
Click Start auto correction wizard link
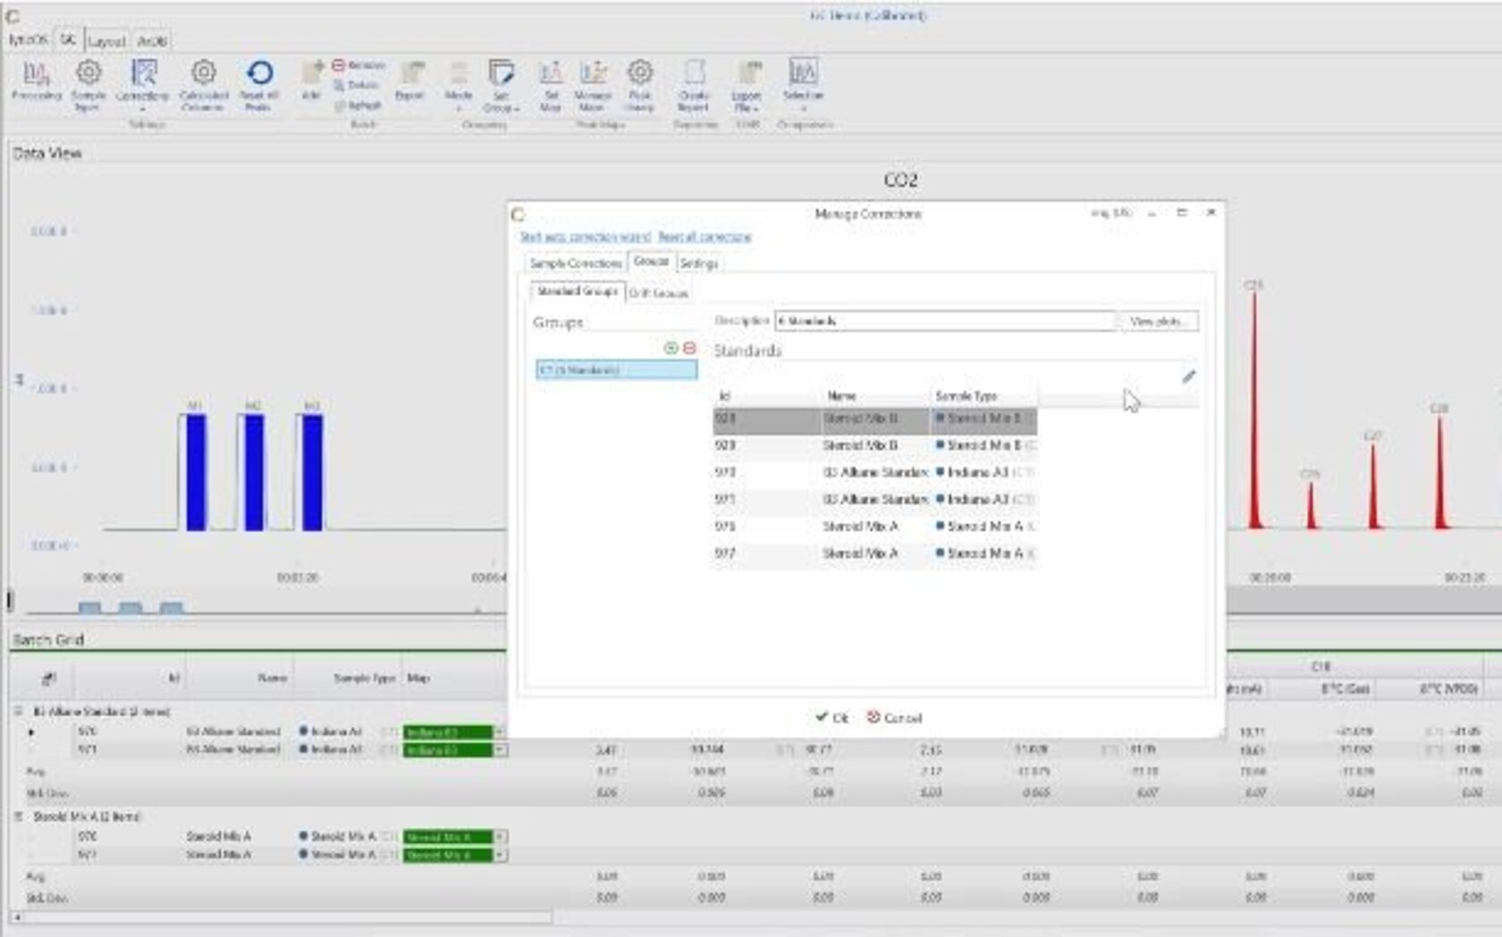coord(586,237)
